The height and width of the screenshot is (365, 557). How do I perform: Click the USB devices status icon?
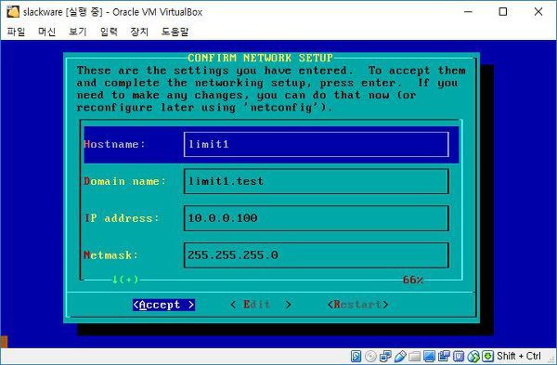400,356
